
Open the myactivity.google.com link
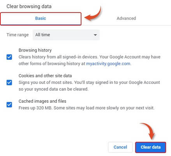(x=108, y=64)
